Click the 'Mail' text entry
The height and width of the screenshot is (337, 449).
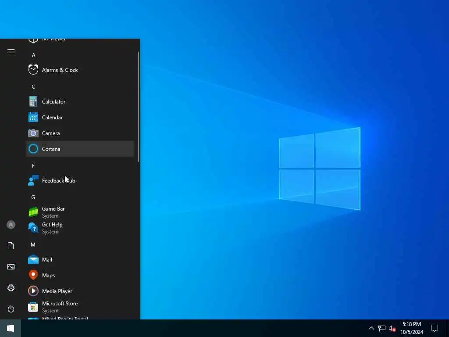pyautogui.click(x=47, y=259)
